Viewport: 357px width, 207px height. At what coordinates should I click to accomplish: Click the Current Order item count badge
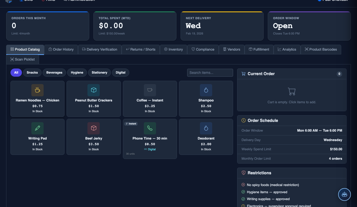[x=339, y=74]
